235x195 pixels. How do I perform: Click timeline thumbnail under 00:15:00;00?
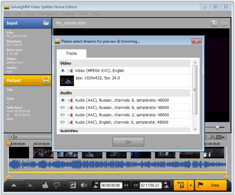43,153
